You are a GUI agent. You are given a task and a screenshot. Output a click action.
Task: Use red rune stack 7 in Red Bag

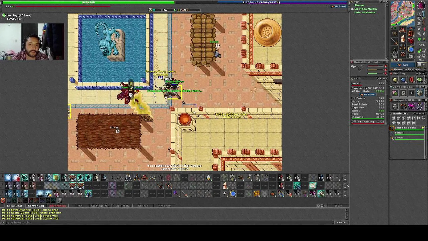coord(411,80)
